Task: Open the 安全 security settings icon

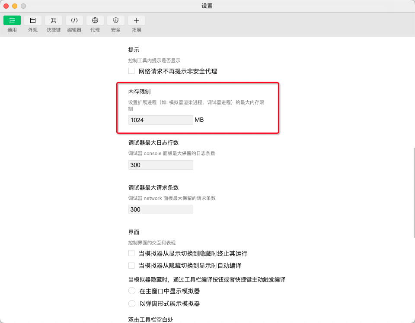Action: (116, 20)
